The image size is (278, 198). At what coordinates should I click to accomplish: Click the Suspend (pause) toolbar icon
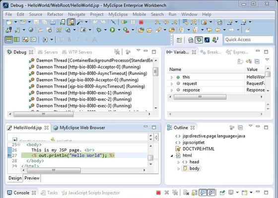[x=133, y=22]
